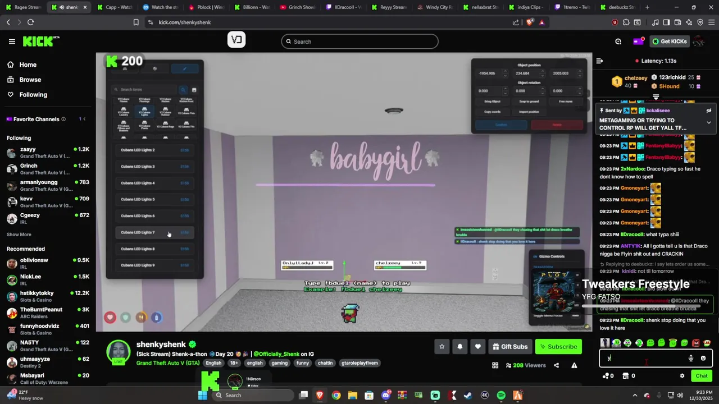This screenshot has height=404, width=719.
Task: Expand the gift leaderboard arrow under chelzeey
Action: pos(656,97)
